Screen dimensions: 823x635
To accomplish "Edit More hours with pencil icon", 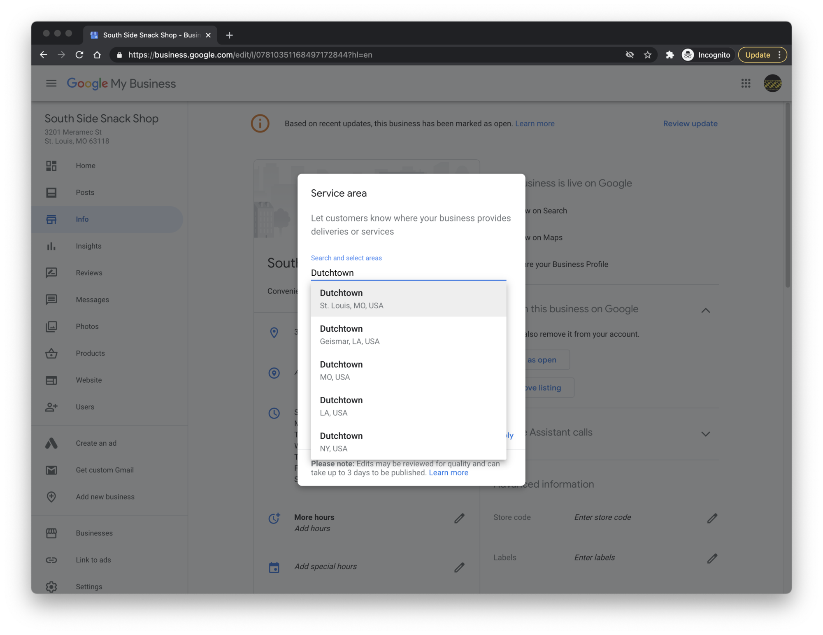I will click(459, 519).
